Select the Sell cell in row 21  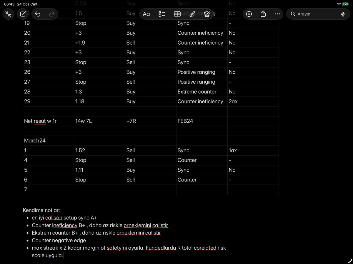click(x=151, y=43)
